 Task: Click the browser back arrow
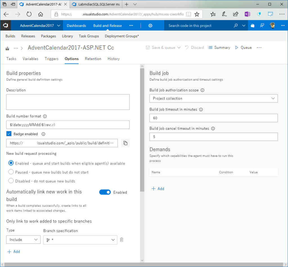[6, 14]
